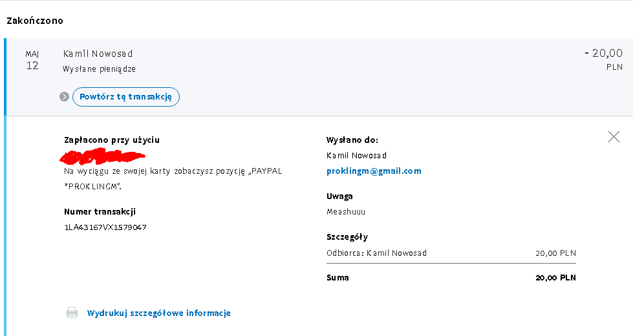Click the Meashuuu note text

point(346,211)
